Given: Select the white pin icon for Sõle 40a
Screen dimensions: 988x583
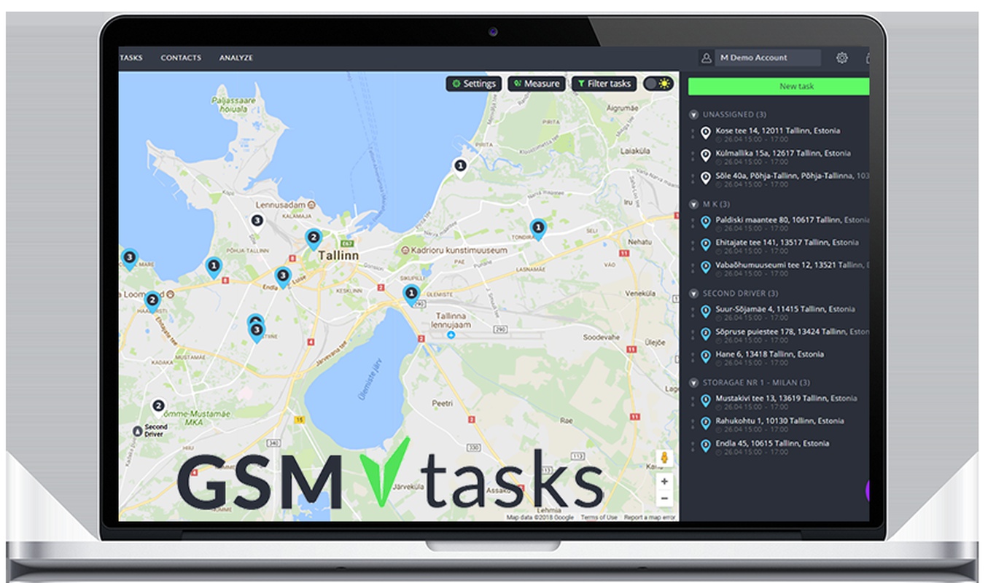Looking at the screenshot, I should tap(705, 178).
